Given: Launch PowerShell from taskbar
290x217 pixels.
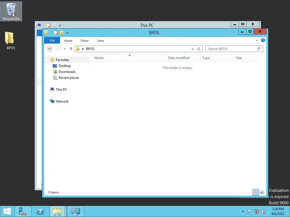Looking at the screenshot, I should [40, 211].
